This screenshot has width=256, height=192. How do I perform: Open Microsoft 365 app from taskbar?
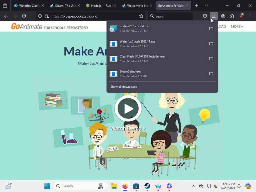tap(169, 186)
